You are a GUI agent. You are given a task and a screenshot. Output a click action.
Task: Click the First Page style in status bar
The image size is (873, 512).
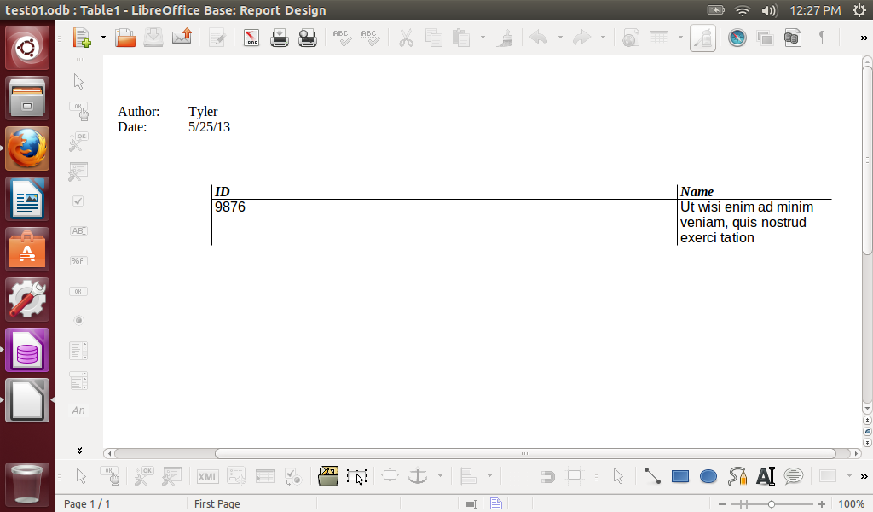tap(217, 504)
